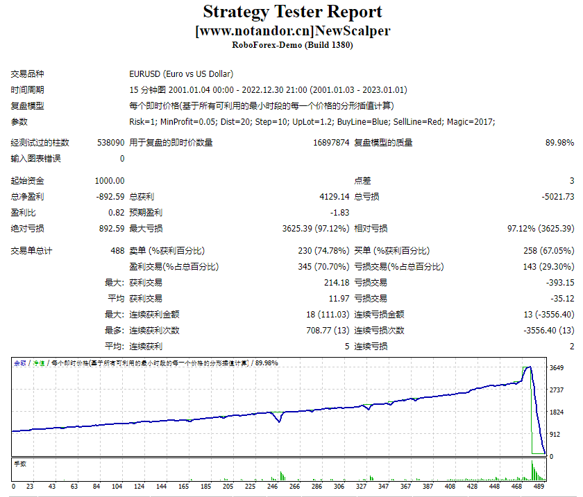Click absolute drawdown value 892.59
Screen dimensions: 583x497
tap(112, 229)
